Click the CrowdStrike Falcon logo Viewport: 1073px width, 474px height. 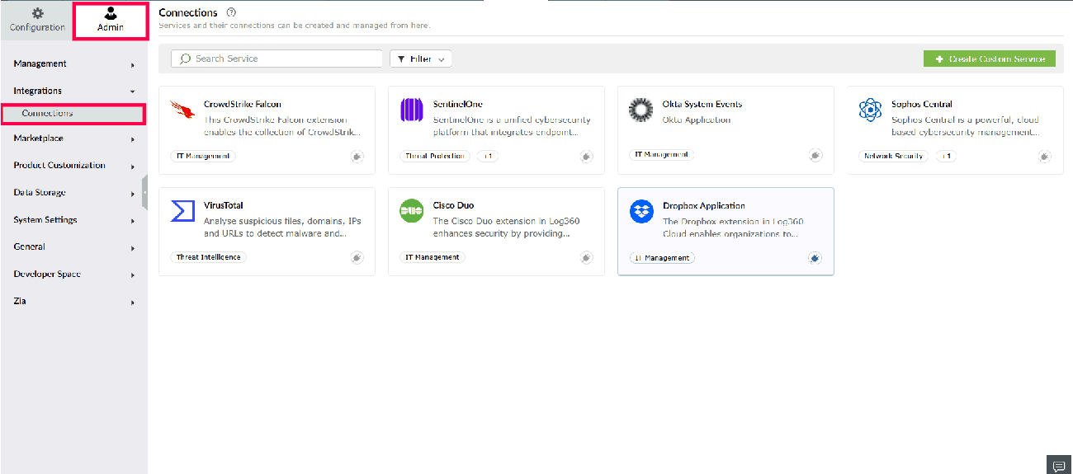[182, 110]
